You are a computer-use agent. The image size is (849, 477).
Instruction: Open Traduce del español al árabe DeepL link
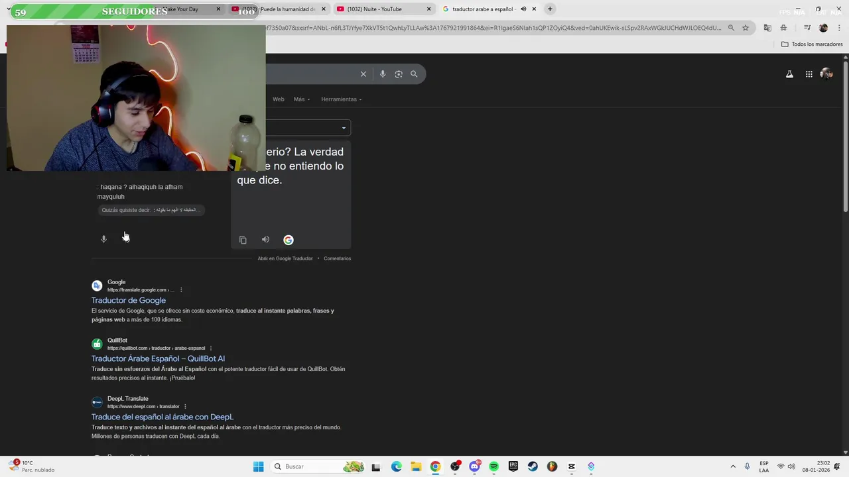point(163,417)
